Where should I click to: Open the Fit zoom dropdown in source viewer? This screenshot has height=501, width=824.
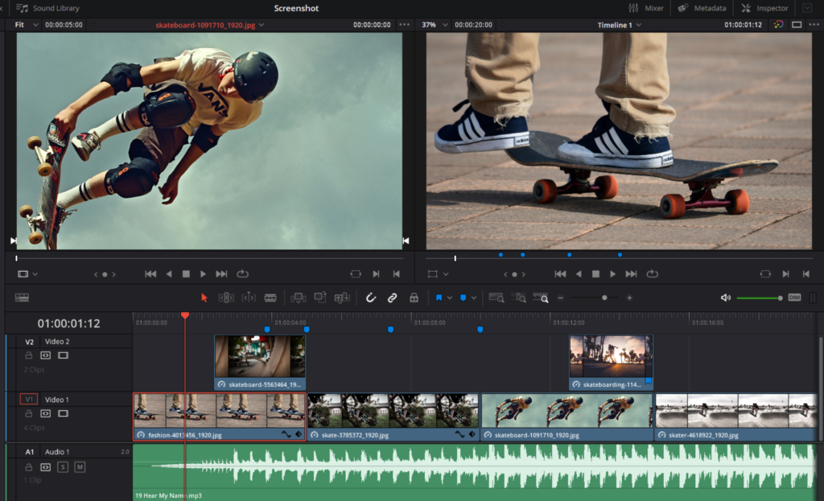click(26, 25)
